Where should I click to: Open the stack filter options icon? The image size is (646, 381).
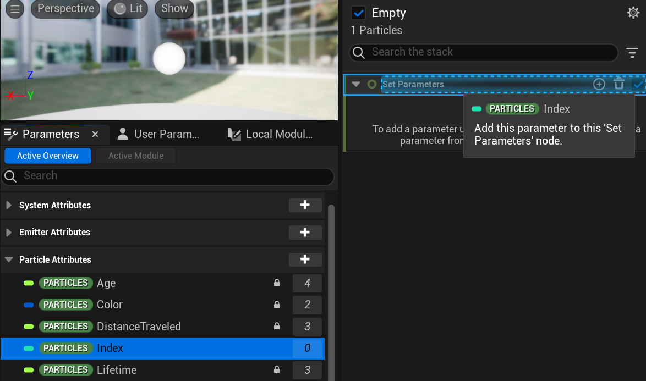(x=632, y=52)
